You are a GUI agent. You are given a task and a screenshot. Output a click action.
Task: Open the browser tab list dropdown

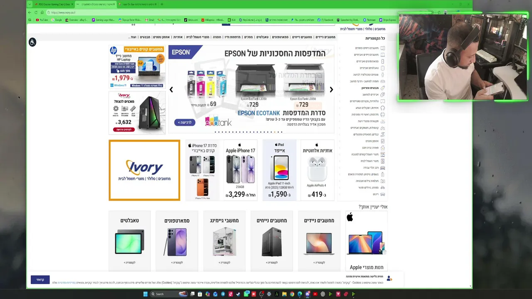coord(30,4)
